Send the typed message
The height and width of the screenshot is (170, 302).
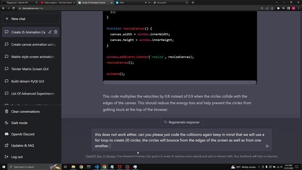[267, 146]
